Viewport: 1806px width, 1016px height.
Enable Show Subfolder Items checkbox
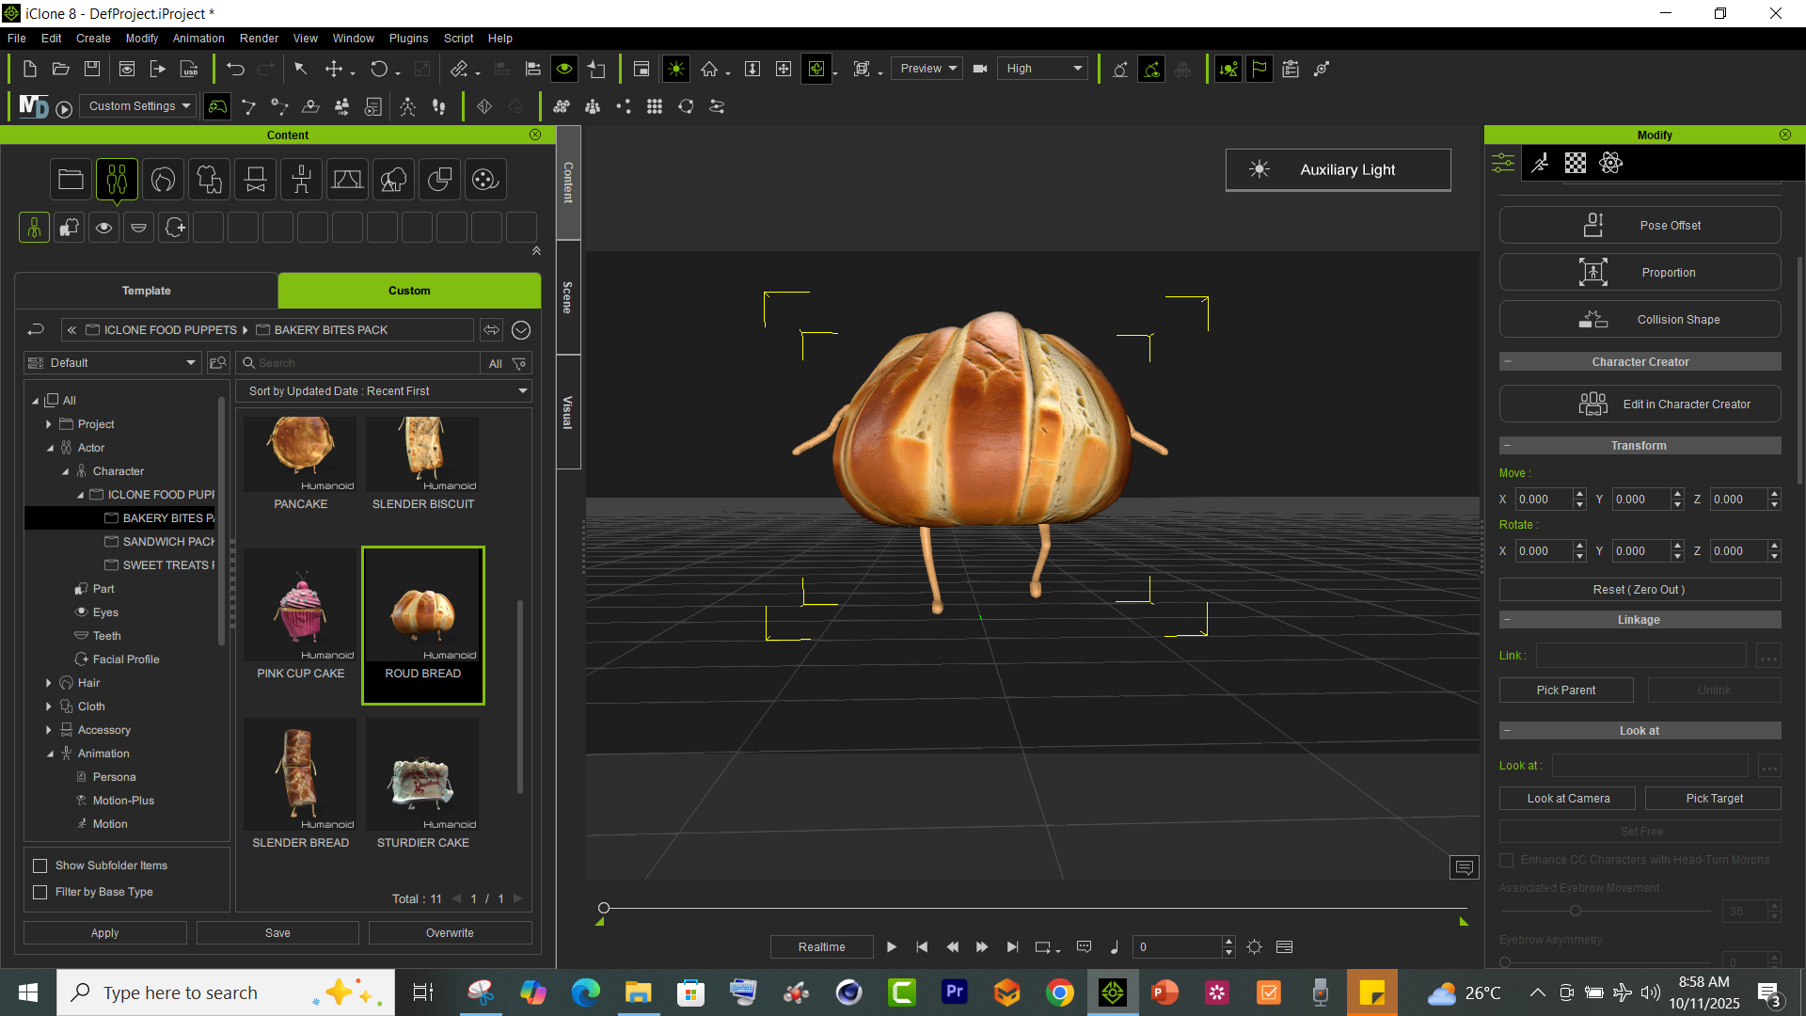point(40,865)
